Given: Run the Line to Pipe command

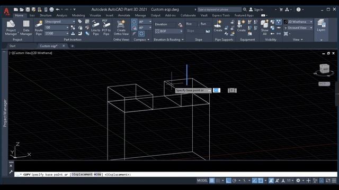Looking at the screenshot, I should (x=95, y=27).
